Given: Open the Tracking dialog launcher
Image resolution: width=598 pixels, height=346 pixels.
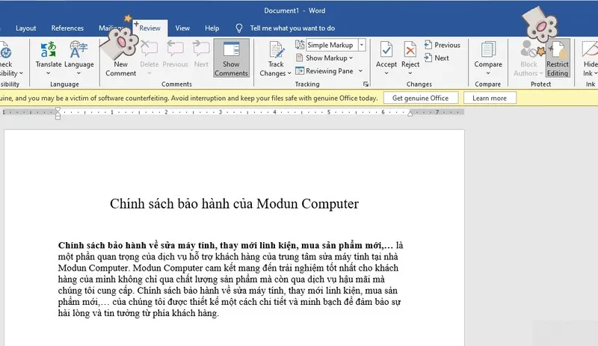Looking at the screenshot, I should (366, 84).
